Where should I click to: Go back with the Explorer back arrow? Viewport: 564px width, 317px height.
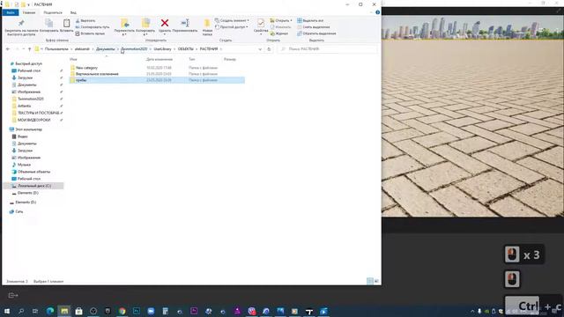point(8,49)
